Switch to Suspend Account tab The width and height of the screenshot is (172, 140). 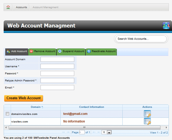point(71,52)
